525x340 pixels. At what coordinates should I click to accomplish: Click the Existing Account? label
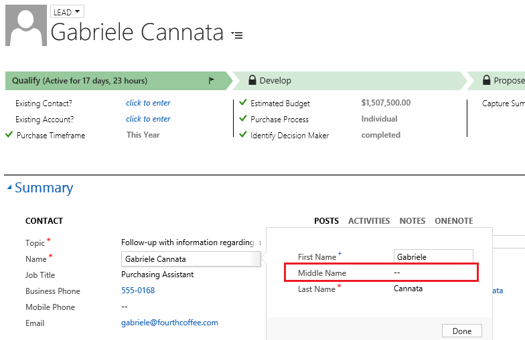pyautogui.click(x=44, y=120)
